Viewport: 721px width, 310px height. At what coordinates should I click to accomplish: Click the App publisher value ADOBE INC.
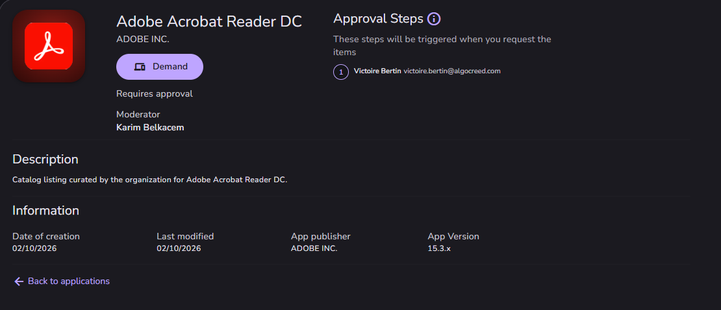[314, 248]
